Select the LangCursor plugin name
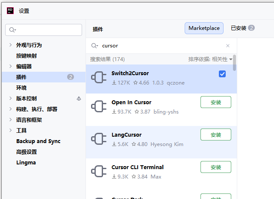274x199 pixels. pos(127,135)
